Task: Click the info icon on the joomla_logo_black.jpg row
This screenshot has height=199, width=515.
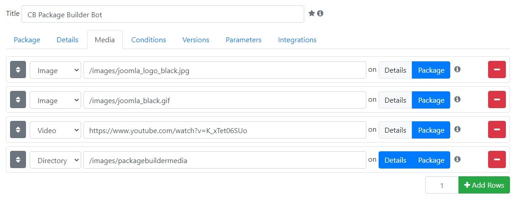Action: point(457,69)
